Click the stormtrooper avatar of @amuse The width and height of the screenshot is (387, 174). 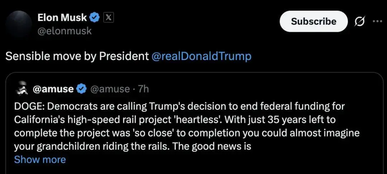point(21,88)
